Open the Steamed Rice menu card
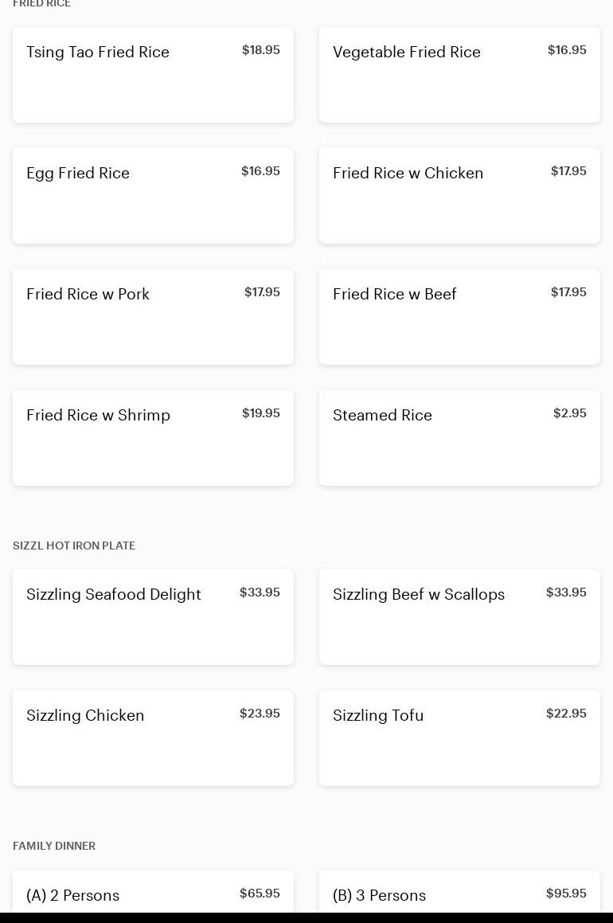The height and width of the screenshot is (923, 613). click(459, 438)
